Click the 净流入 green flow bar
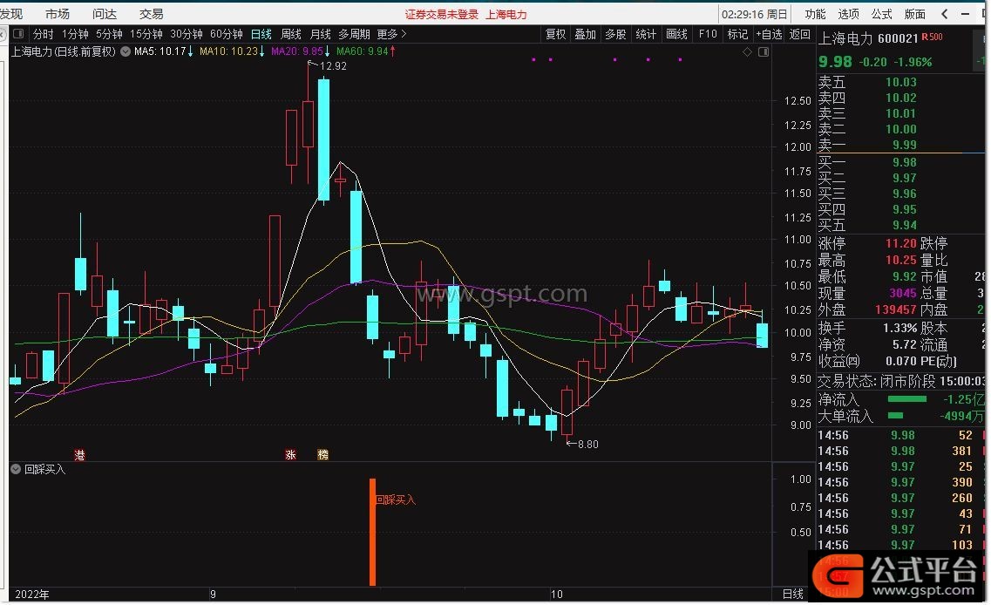This screenshot has width=991, height=605. tap(907, 399)
